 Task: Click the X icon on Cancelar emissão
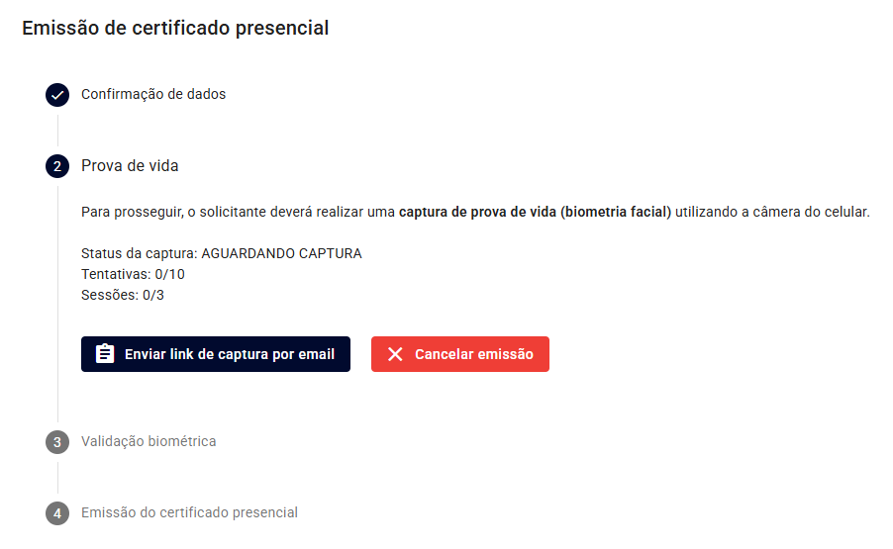click(395, 354)
